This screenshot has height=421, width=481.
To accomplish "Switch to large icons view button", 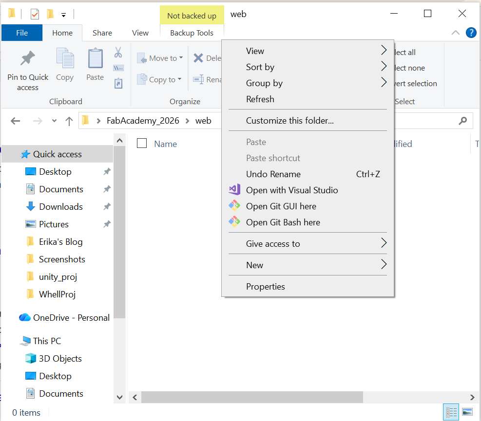I will (467, 412).
